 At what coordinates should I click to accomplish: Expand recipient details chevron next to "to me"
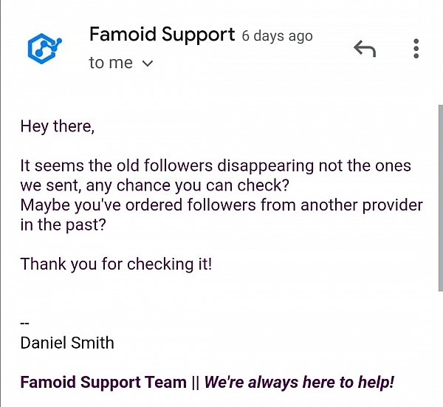pos(147,64)
